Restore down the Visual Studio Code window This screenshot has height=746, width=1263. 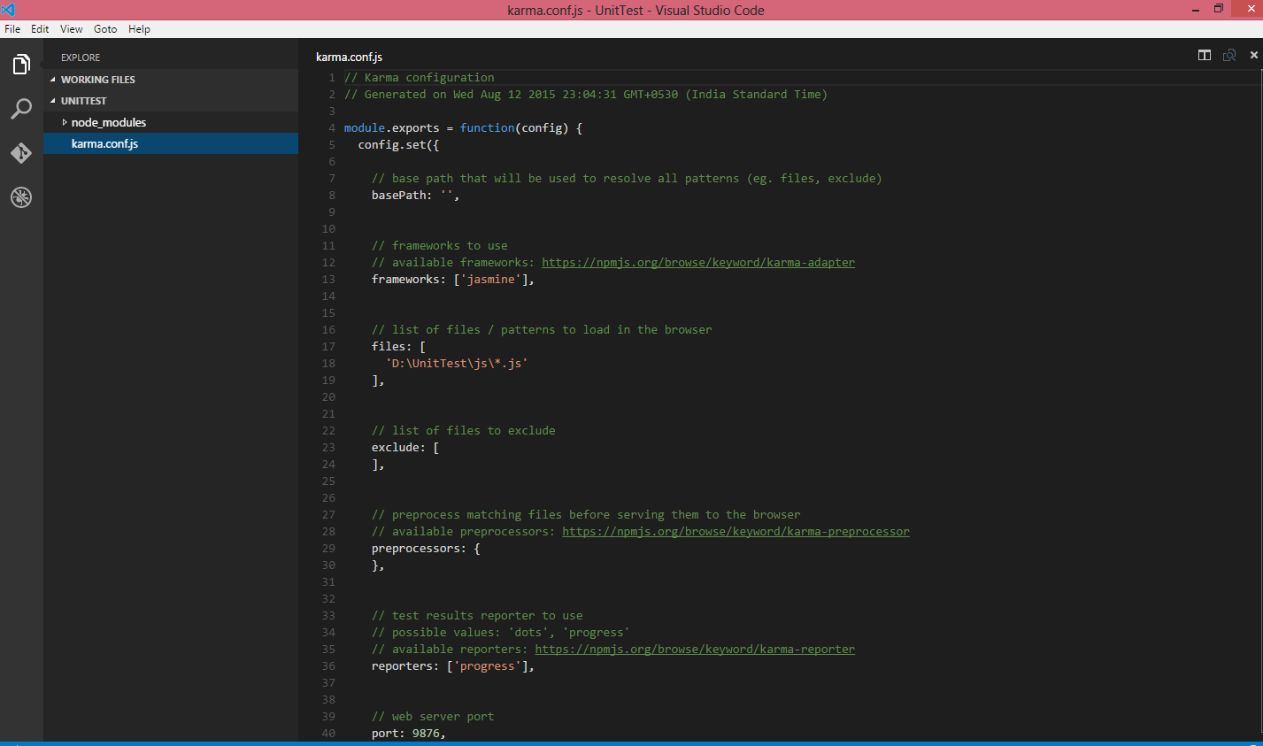(1219, 9)
